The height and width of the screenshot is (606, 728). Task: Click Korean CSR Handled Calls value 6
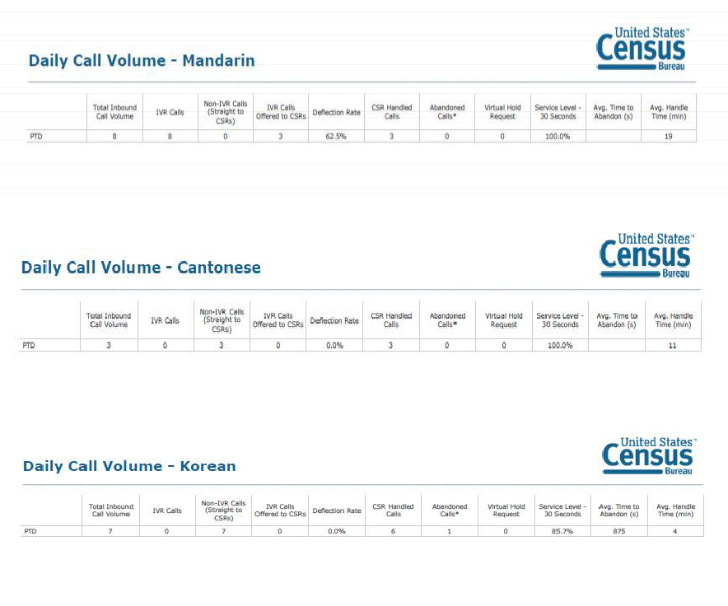point(394,531)
